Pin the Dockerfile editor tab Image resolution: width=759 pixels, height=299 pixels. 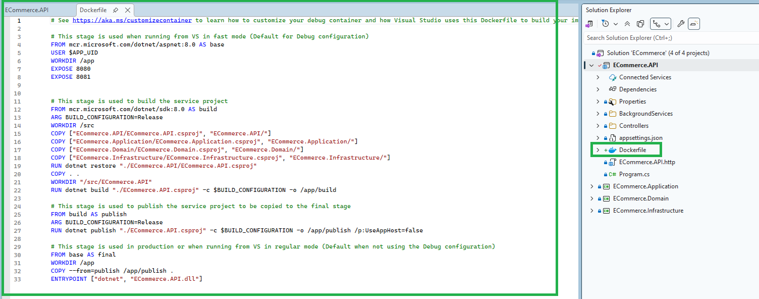116,10
